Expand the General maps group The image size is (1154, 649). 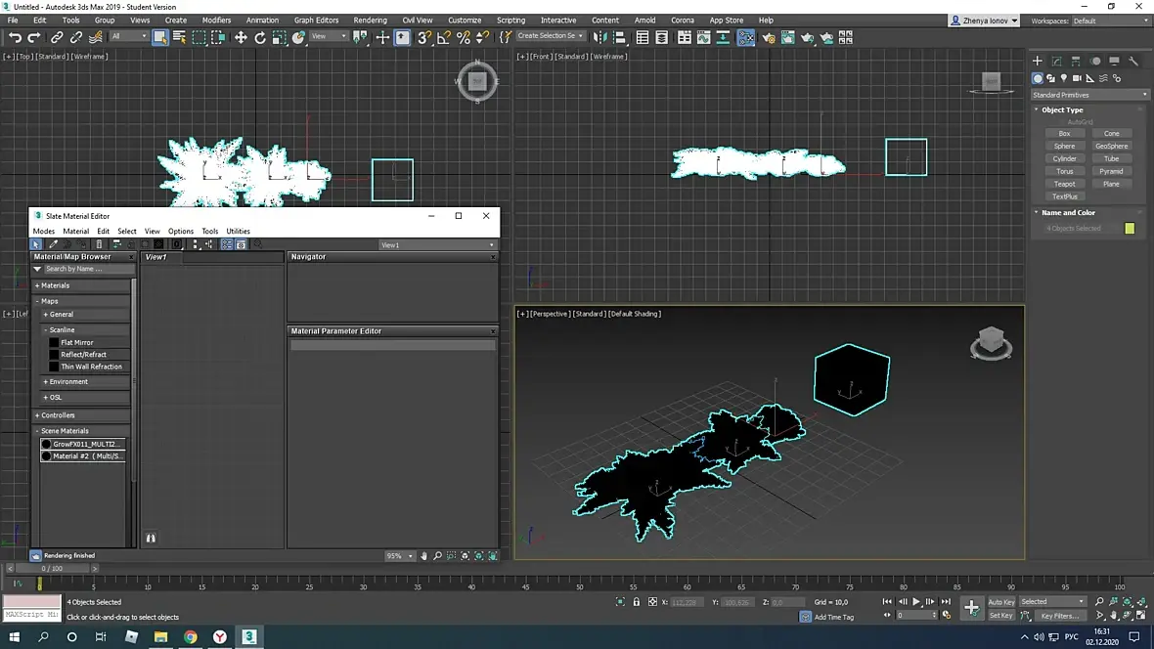point(61,315)
